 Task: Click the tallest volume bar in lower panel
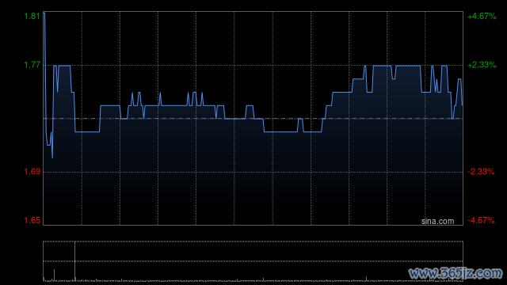click(x=75, y=261)
